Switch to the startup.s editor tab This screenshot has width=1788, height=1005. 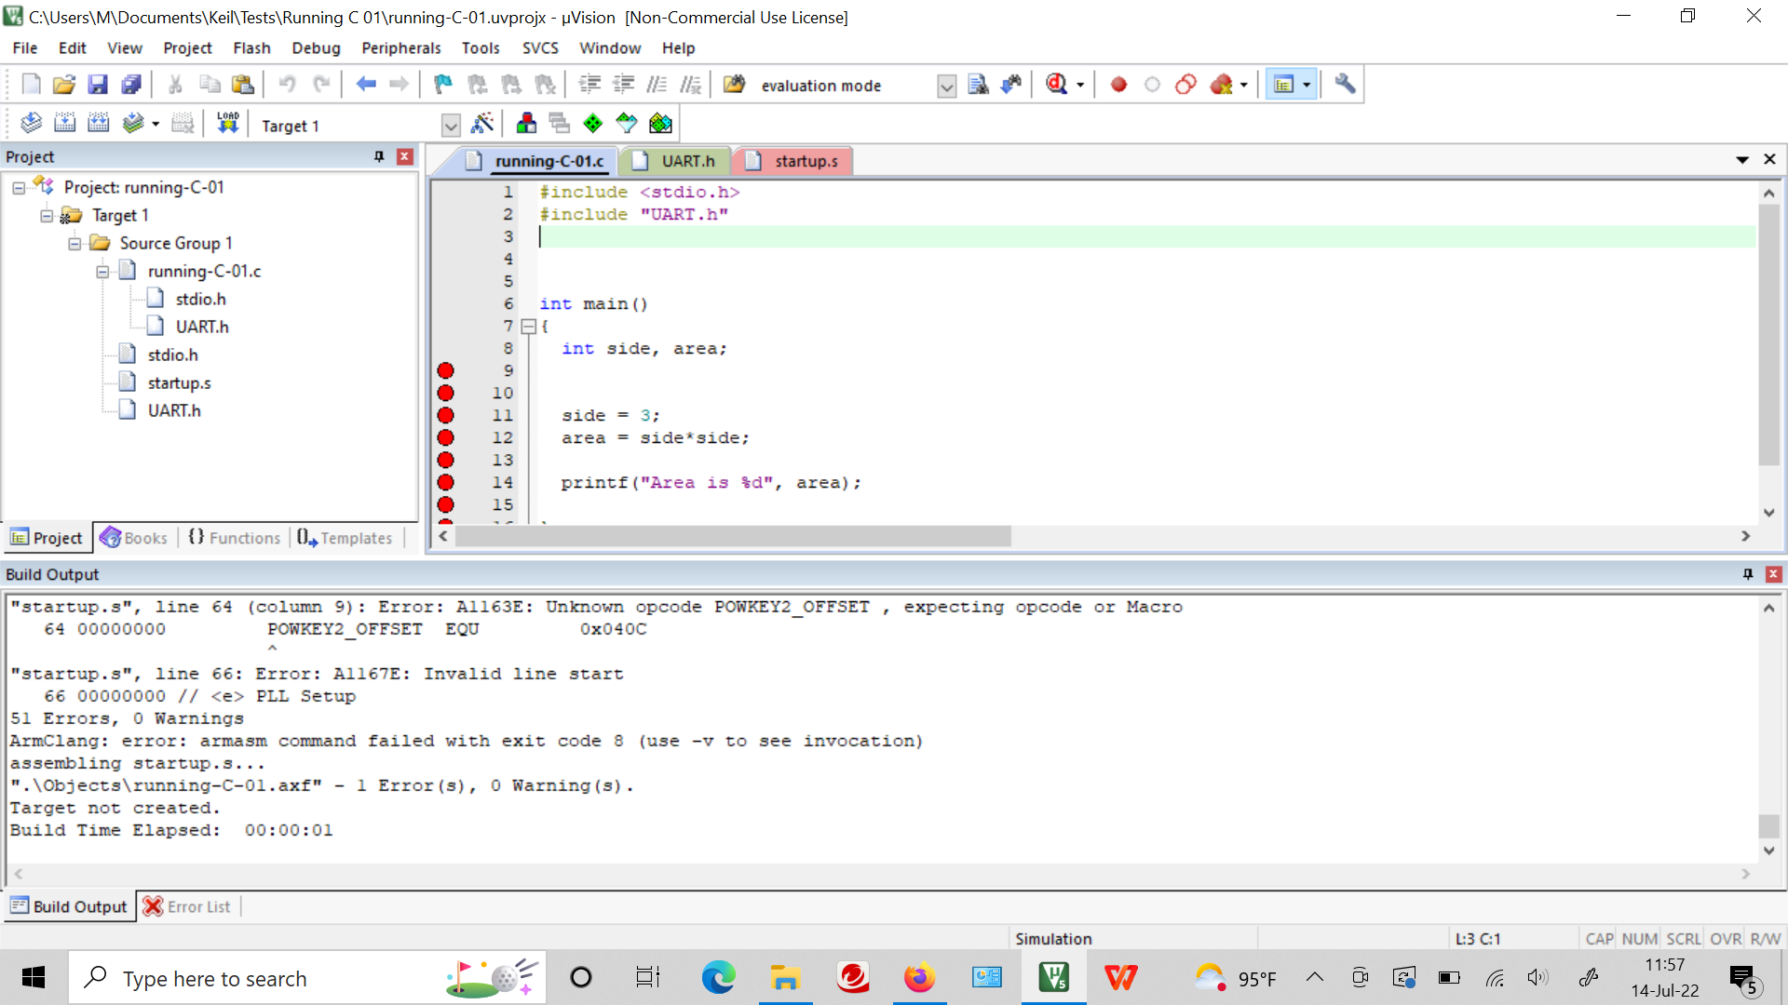click(792, 161)
